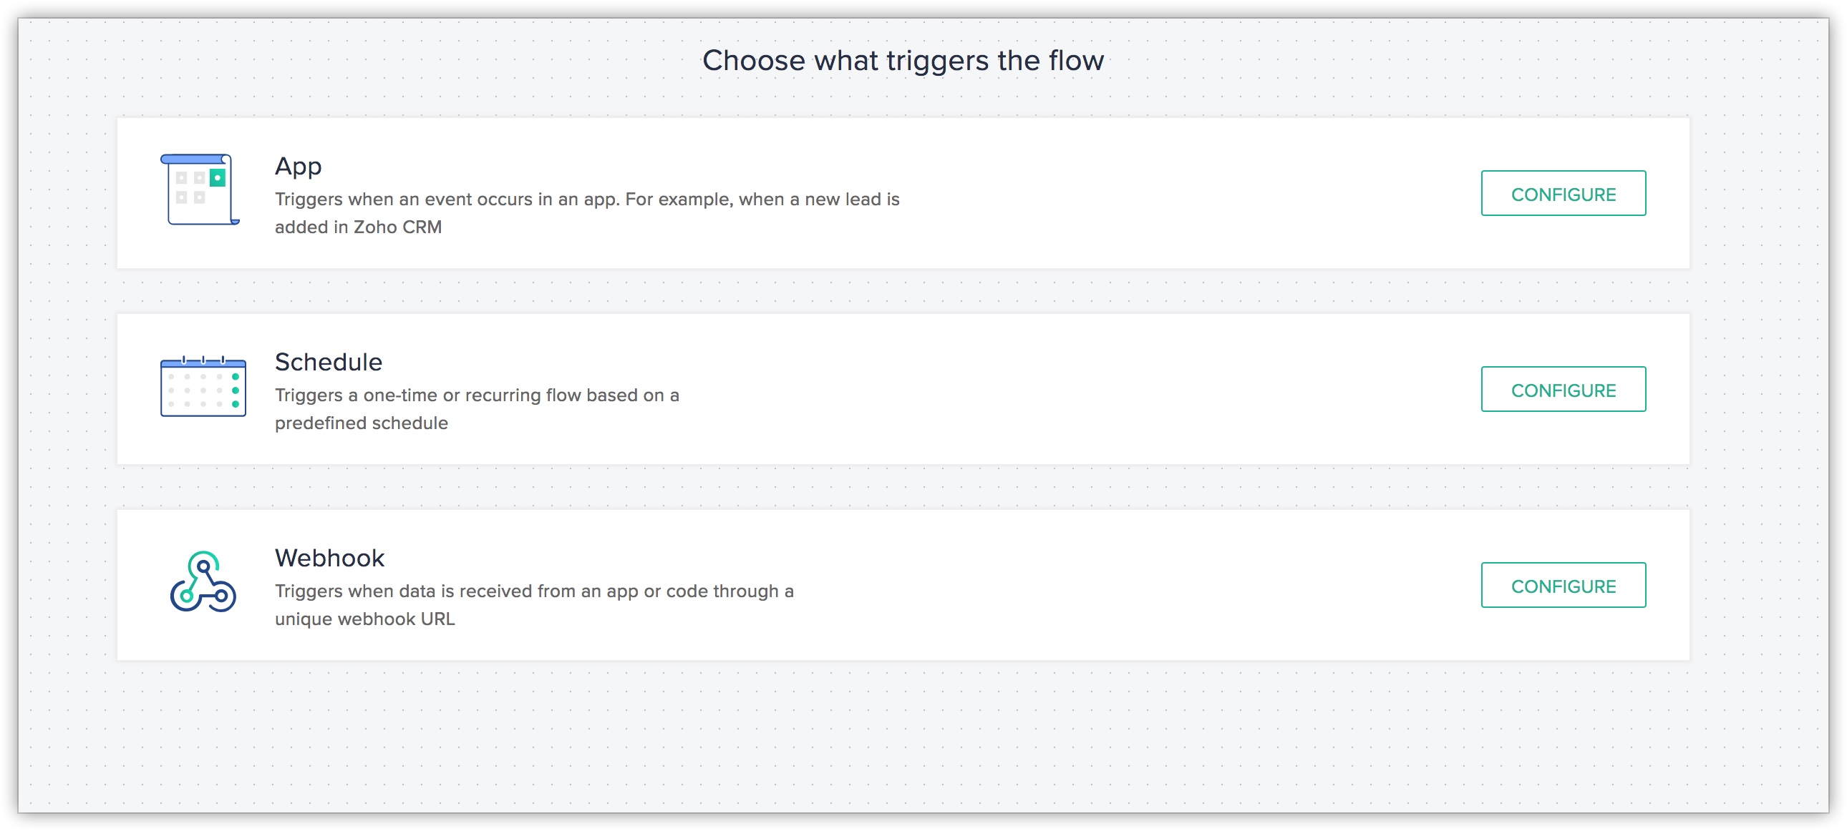Click the Schedule calendar icon
1847x831 pixels.
click(x=203, y=386)
